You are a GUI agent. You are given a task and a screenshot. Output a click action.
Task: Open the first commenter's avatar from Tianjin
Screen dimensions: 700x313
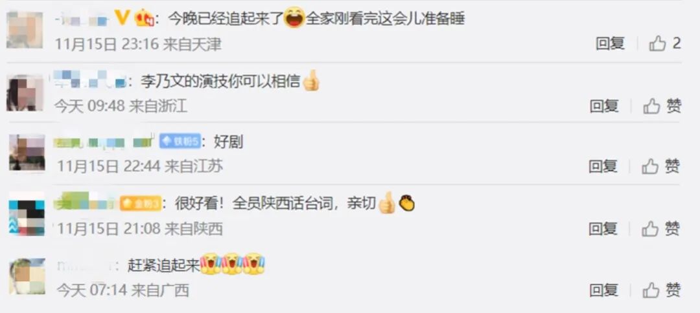25,30
